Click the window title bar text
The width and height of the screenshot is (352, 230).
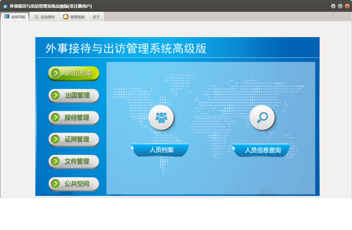click(51, 6)
